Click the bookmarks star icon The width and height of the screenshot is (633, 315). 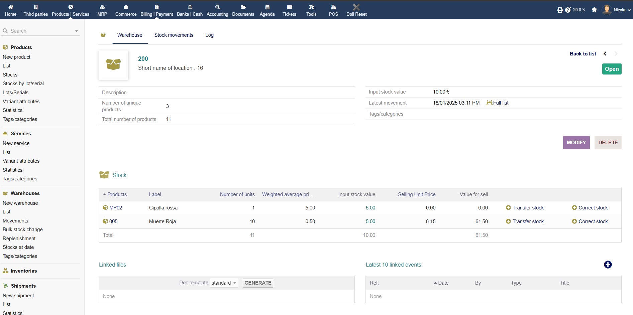pyautogui.click(x=594, y=10)
